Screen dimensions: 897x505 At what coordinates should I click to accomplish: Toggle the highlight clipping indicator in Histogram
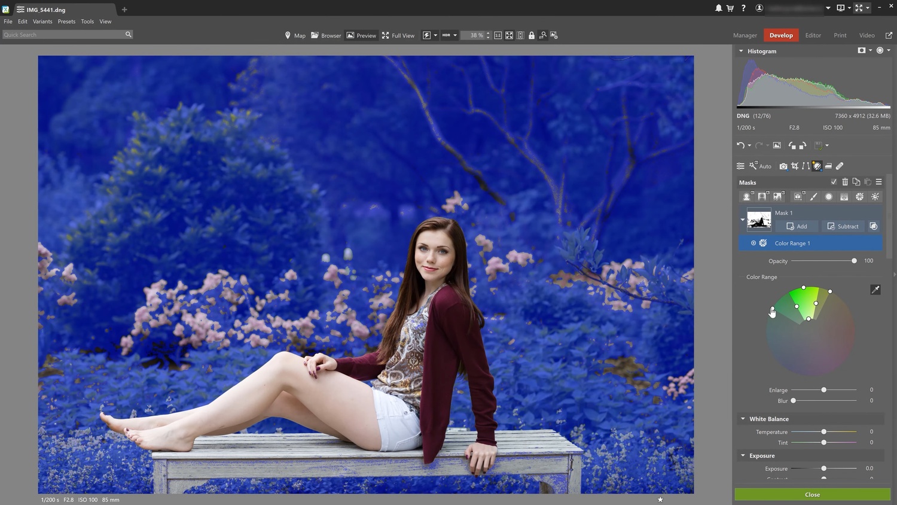click(880, 51)
